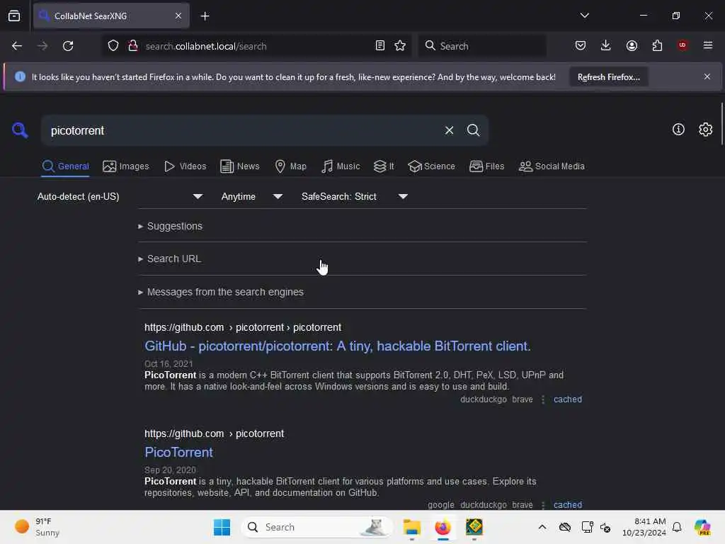
Task: Close the CollabNet SearXNG tab
Action: pyautogui.click(x=178, y=16)
